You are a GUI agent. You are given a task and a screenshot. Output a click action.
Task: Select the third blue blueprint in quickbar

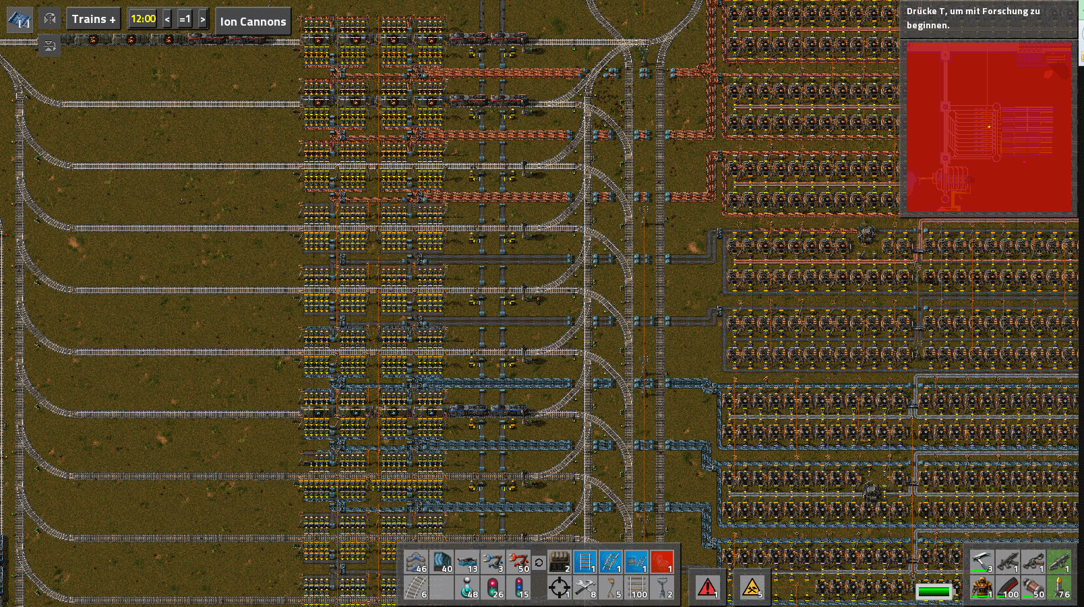pyautogui.click(x=636, y=562)
